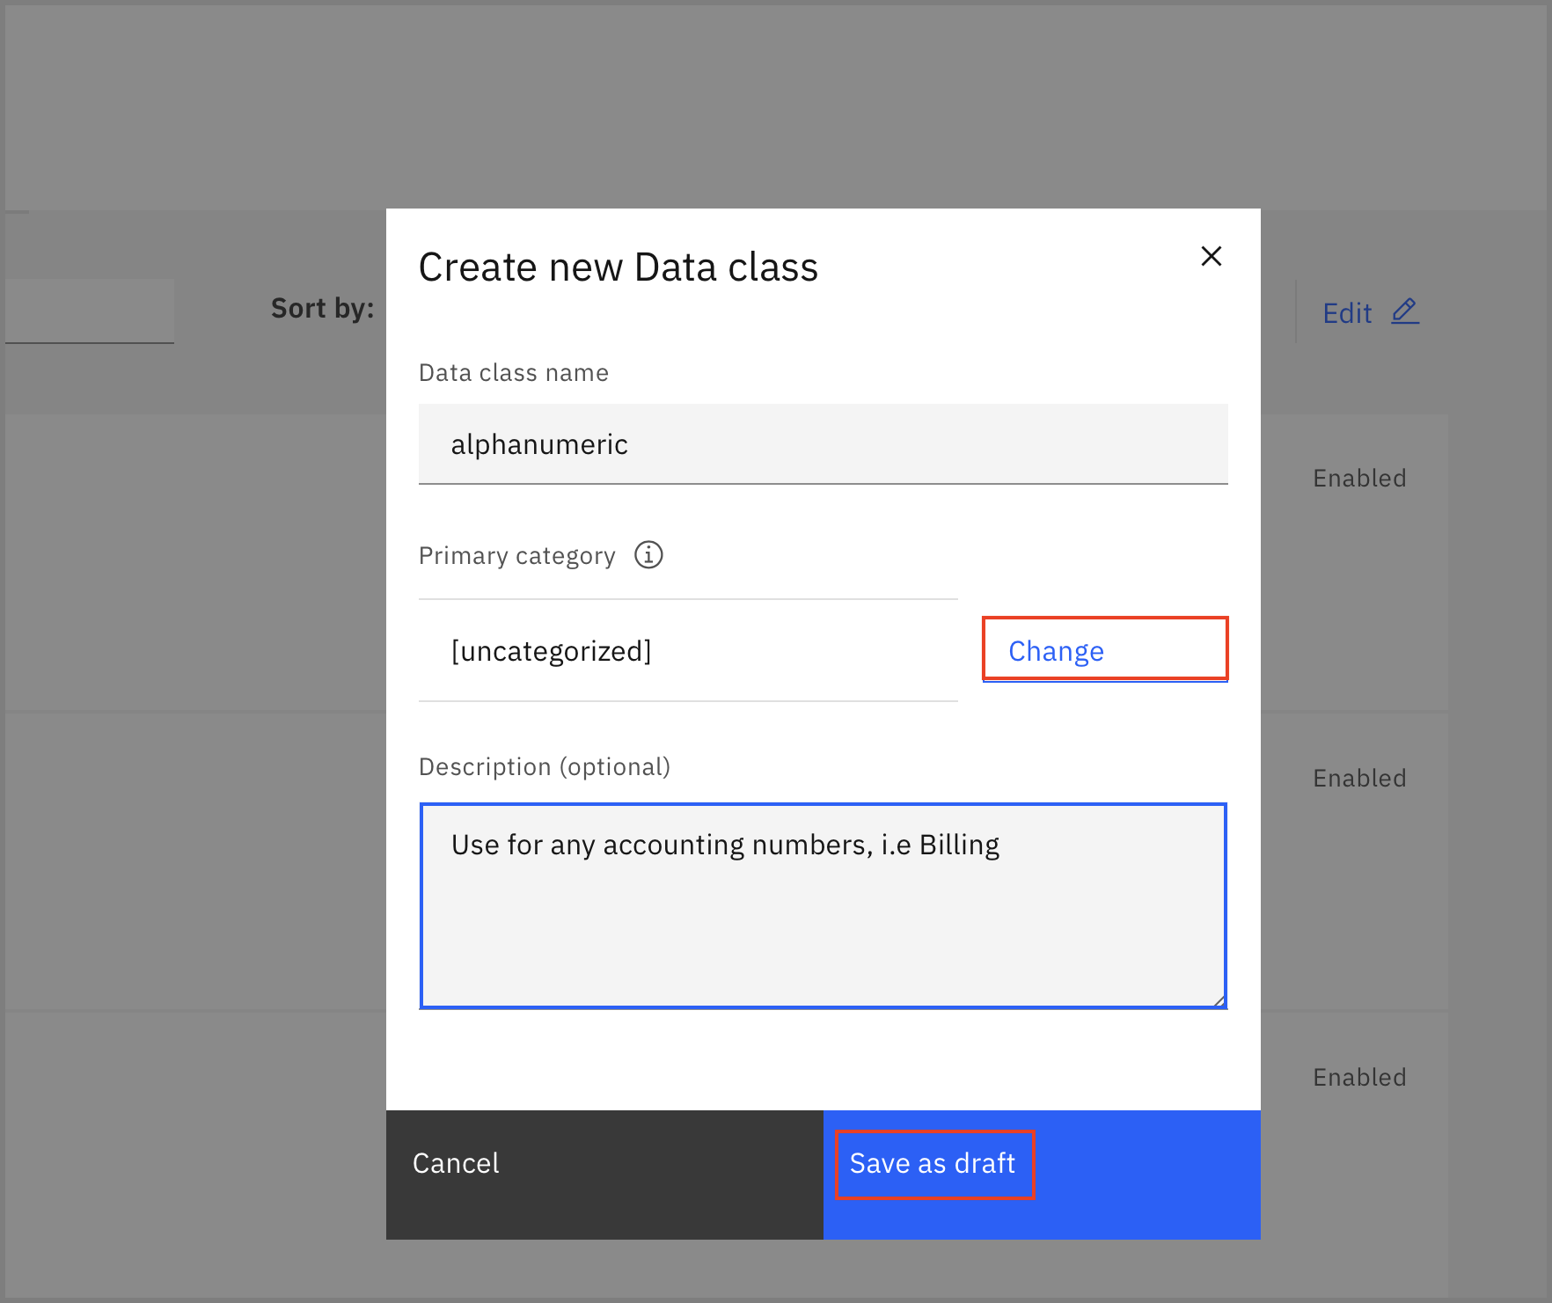The width and height of the screenshot is (1552, 1303).
Task: Close the Create new Data class dialog
Action: point(1212,256)
